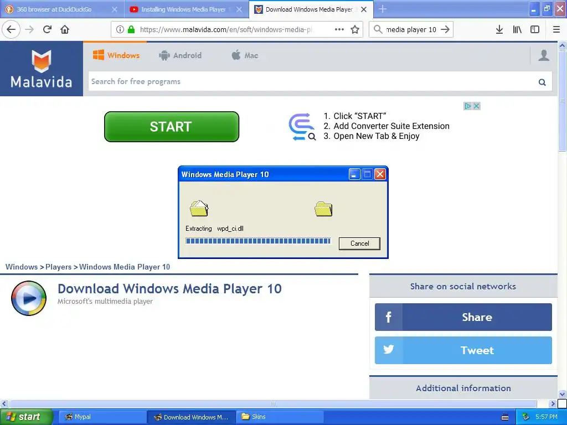Viewport: 567px width, 425px height.
Task: Close the Installing Windows Media Player tab
Action: [x=239, y=9]
